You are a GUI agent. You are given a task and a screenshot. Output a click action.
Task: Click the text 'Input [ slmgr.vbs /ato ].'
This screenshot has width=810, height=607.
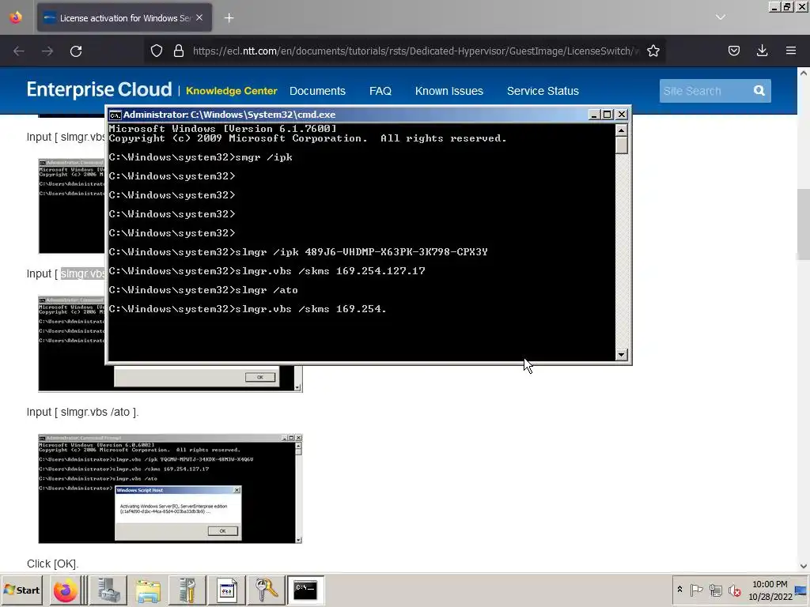(82, 412)
